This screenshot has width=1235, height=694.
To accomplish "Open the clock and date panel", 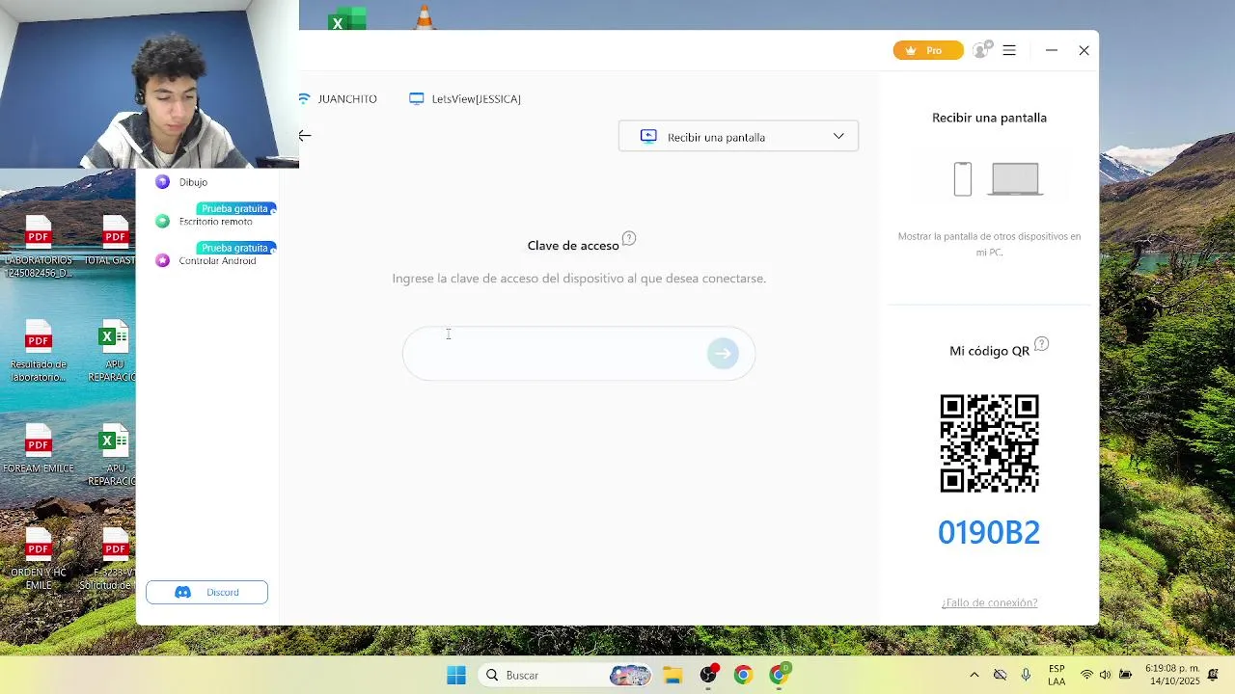I will (1172, 675).
